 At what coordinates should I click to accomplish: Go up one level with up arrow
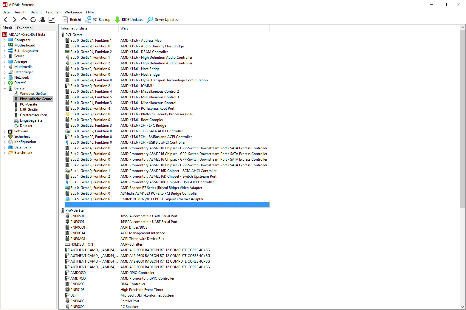coord(24,19)
